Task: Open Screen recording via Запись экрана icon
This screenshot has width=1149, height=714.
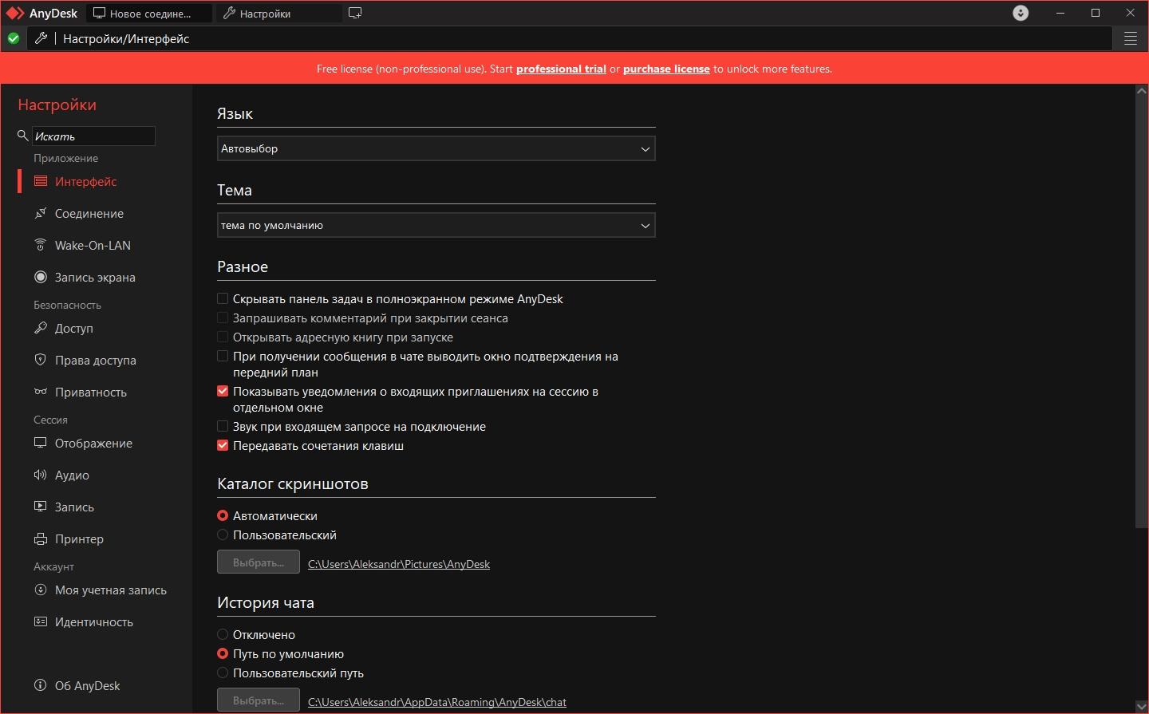Action: click(41, 277)
